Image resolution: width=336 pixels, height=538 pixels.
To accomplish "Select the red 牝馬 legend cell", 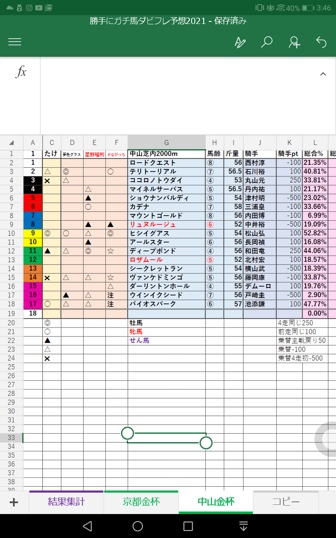I will tap(167, 332).
